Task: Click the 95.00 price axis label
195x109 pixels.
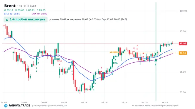Action: (183, 31)
